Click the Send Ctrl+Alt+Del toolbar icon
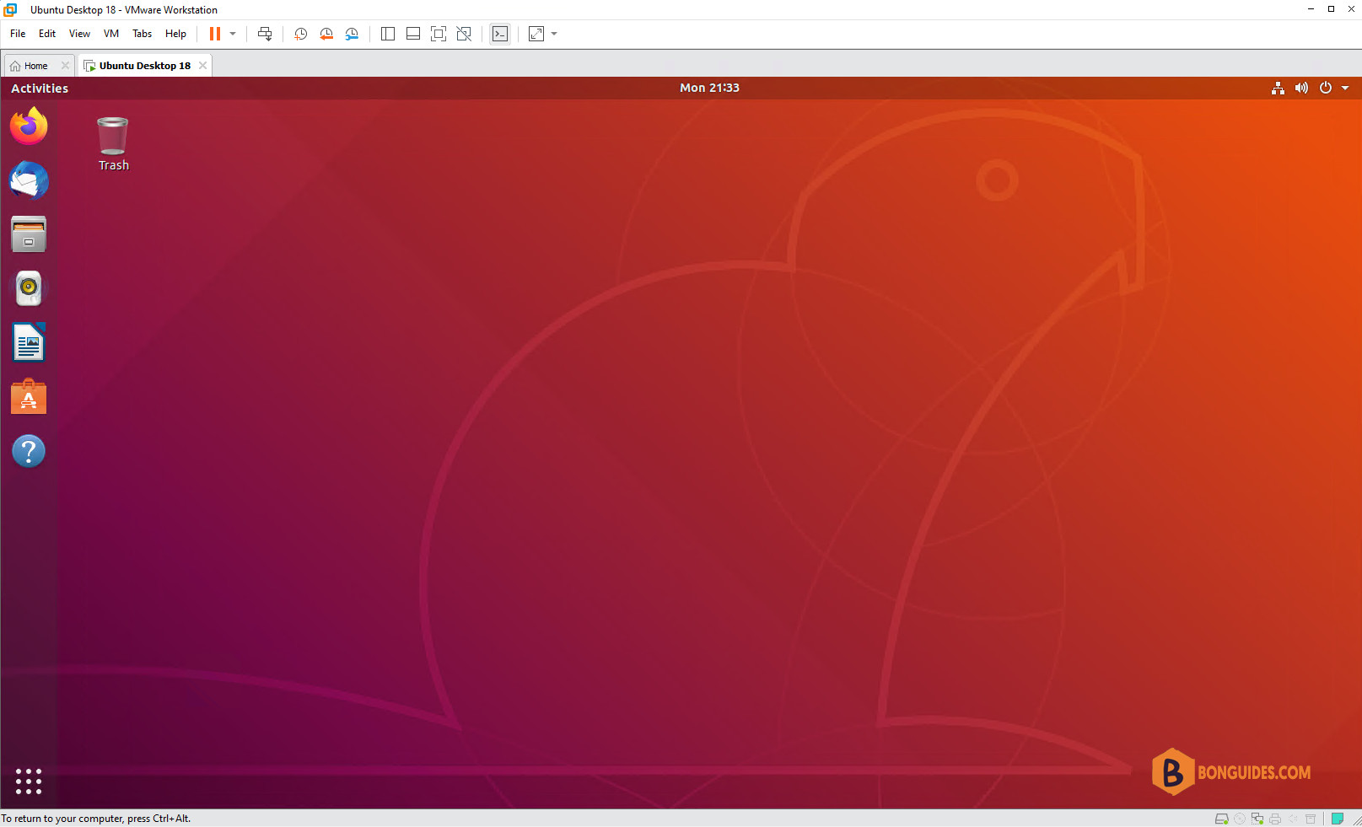 click(265, 34)
